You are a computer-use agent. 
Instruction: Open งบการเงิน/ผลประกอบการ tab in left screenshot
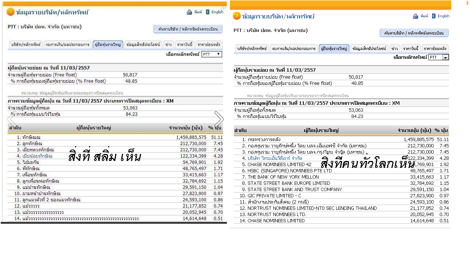point(68,44)
